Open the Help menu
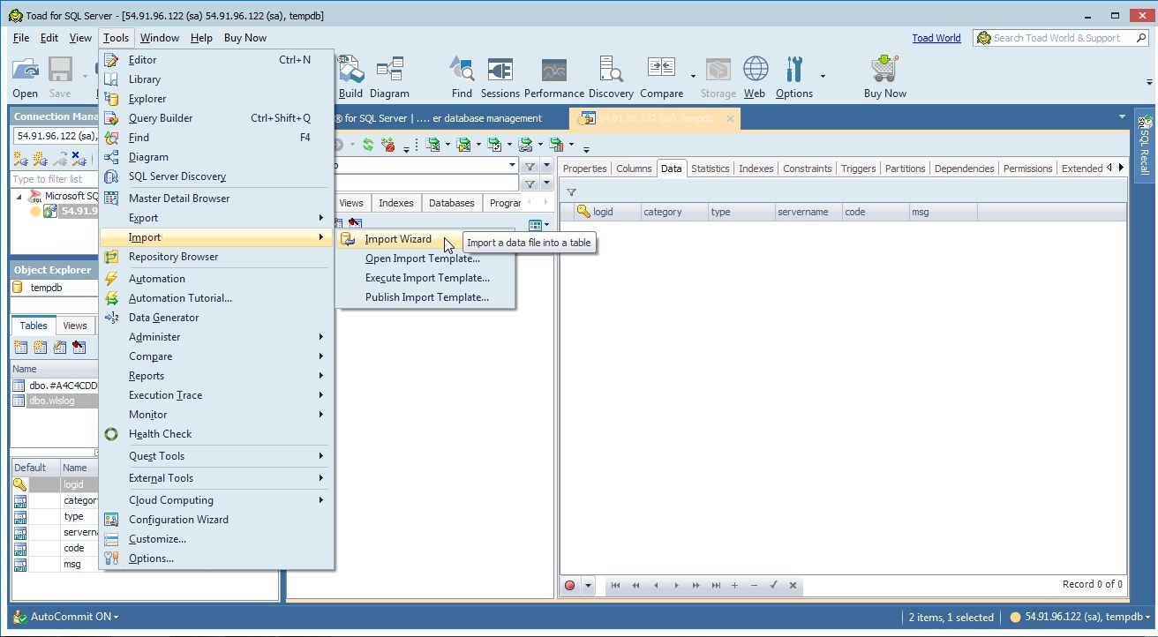Screen dimensions: 1158x637 (x=201, y=38)
